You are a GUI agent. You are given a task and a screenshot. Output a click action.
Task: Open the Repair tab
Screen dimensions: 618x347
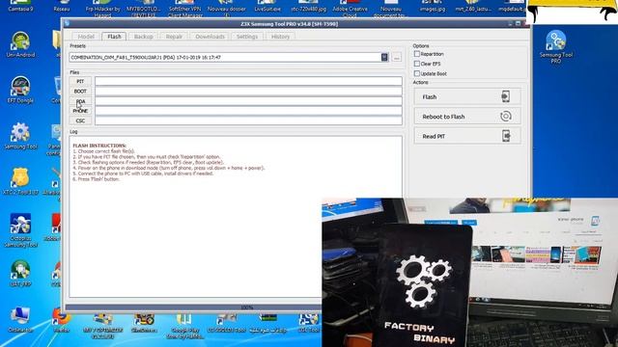click(174, 37)
